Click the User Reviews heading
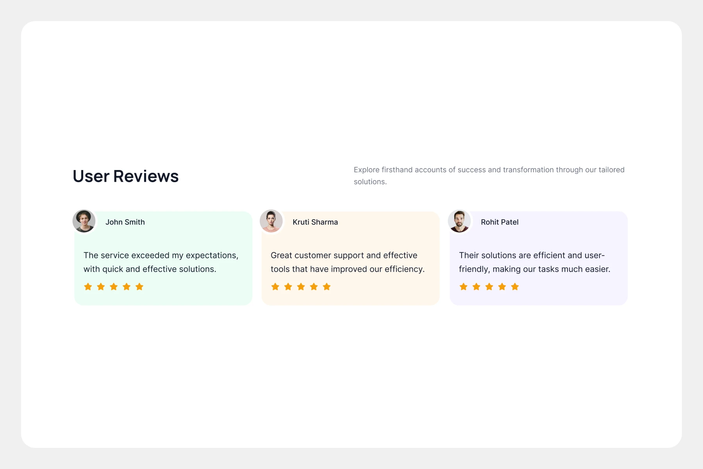This screenshot has height=469, width=703. [126, 176]
